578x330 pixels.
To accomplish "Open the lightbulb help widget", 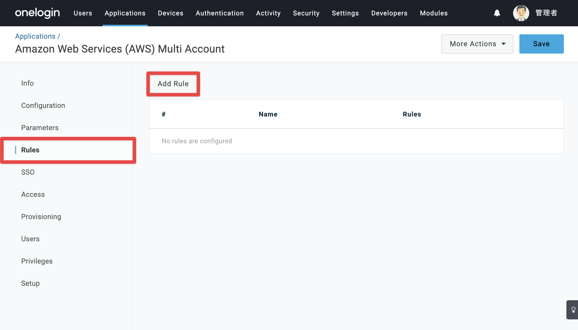I will [x=573, y=310].
